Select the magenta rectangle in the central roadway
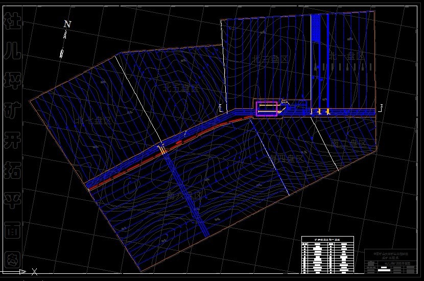424x281 pixels. point(267,109)
